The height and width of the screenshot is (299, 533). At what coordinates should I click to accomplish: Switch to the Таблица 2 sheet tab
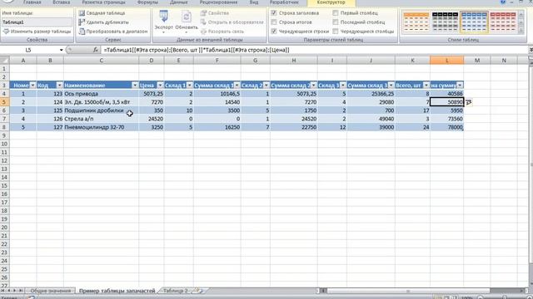point(176,291)
